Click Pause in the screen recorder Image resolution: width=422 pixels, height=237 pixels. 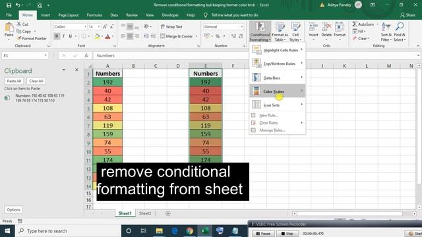point(263,234)
